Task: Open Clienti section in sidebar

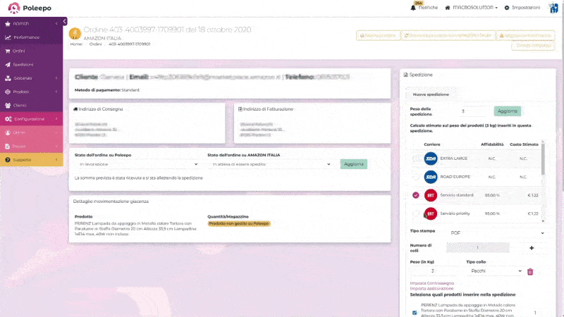Action: click(x=19, y=105)
